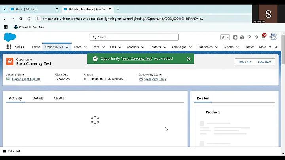
Task: Switch to the Activity tab
Action: click(x=15, y=98)
